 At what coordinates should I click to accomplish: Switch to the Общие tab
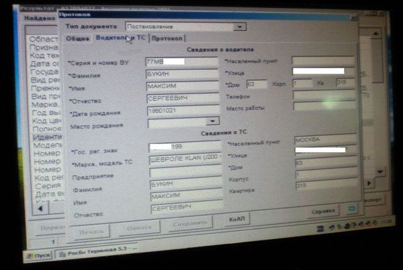(78, 39)
